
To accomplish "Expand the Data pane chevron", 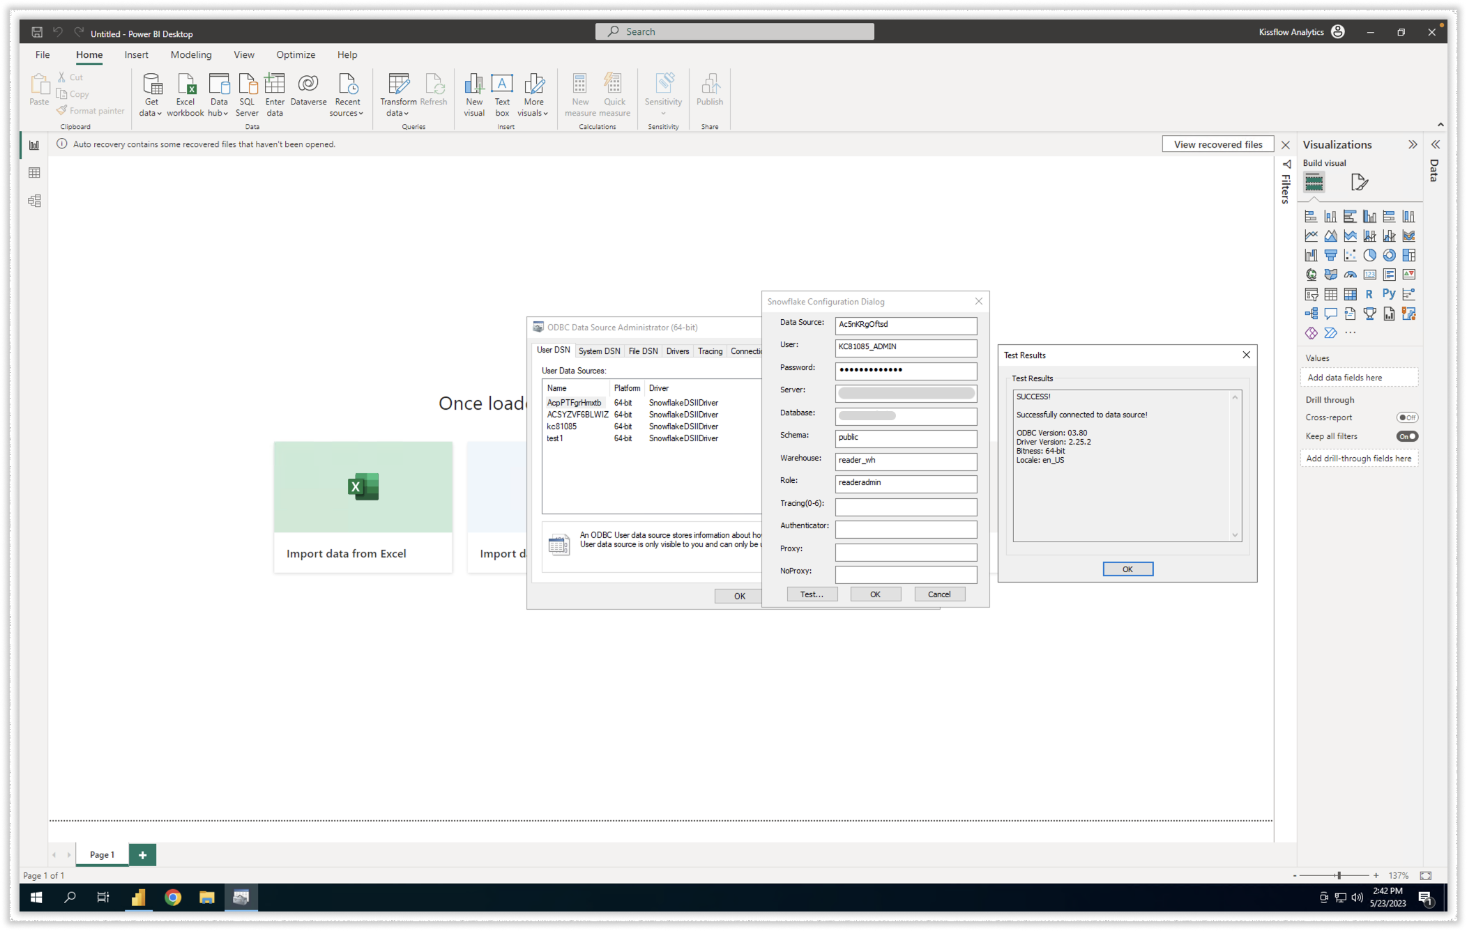I will pos(1436,144).
